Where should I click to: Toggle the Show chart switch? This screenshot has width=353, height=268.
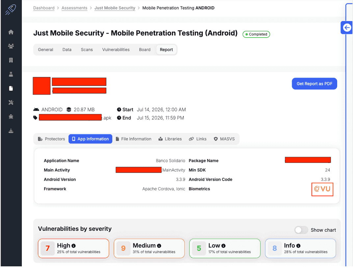tap(301, 230)
